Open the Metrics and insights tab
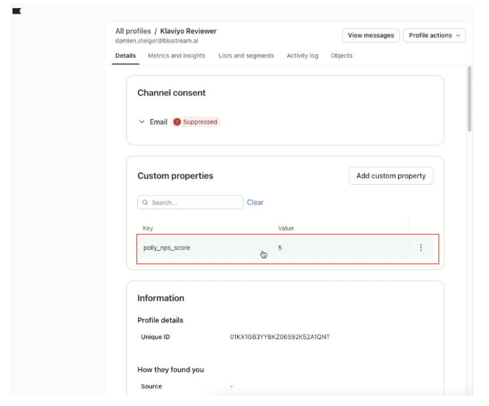The width and height of the screenshot is (489, 406). 177,56
